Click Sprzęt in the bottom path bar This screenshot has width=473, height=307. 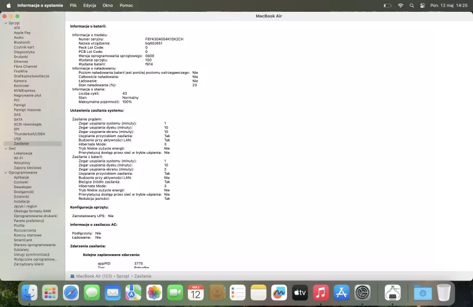pyautogui.click(x=123, y=276)
